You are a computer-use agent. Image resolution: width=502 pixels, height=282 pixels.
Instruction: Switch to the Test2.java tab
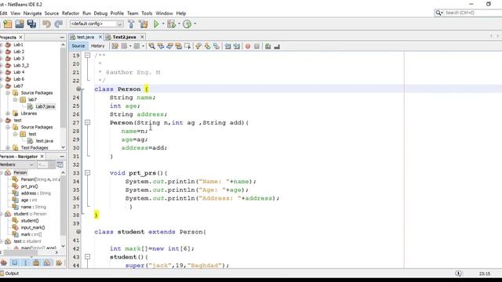coord(124,37)
